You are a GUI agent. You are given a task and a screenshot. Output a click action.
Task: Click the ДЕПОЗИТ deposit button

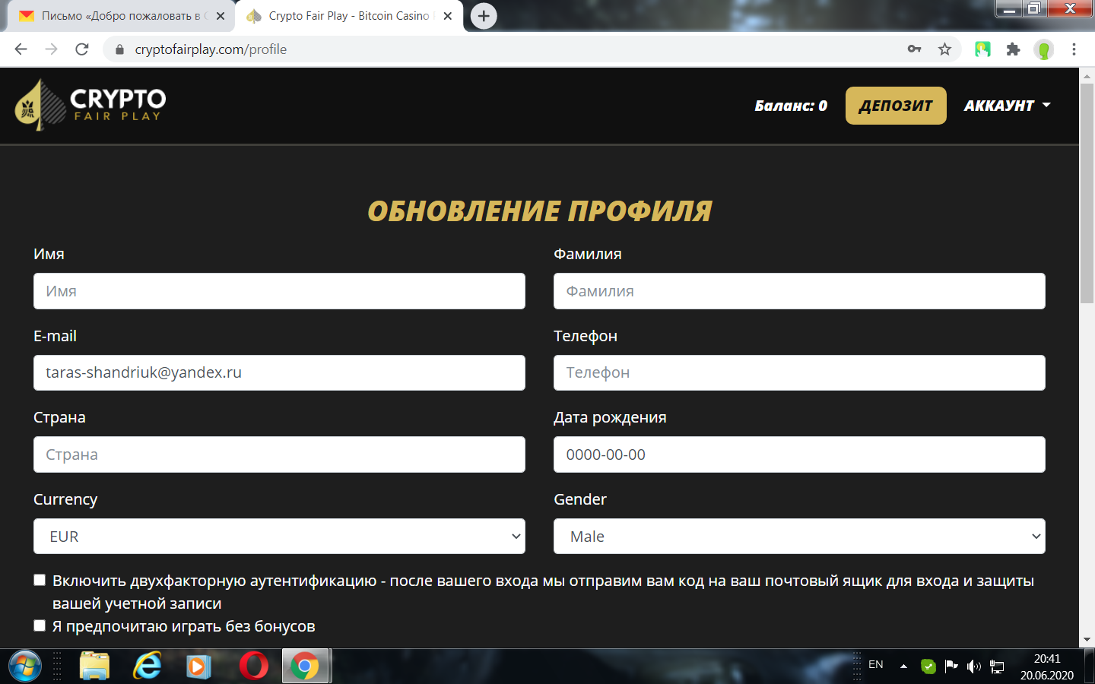point(896,106)
